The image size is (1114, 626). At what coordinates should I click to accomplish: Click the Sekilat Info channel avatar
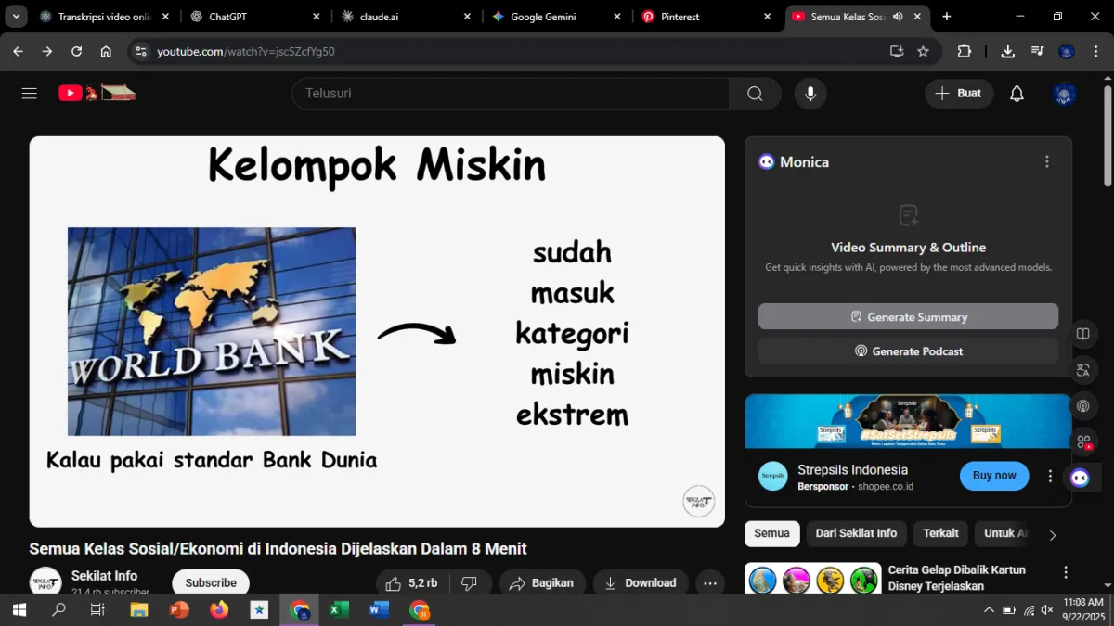[x=45, y=581]
